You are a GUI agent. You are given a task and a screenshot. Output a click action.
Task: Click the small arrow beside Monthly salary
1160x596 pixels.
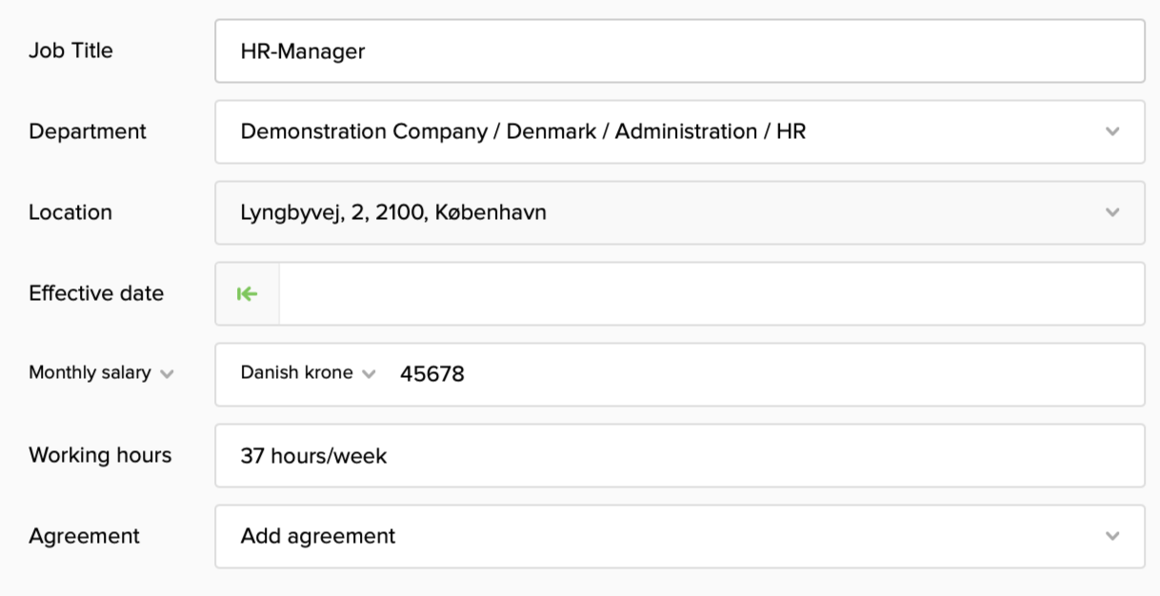point(168,374)
